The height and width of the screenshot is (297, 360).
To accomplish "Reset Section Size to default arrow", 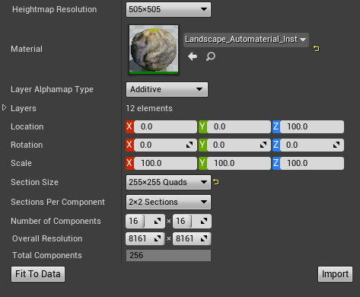I will 216,182.
